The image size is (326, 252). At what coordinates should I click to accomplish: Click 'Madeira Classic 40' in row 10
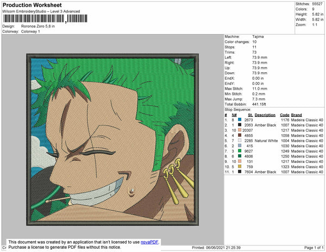click(x=307, y=167)
